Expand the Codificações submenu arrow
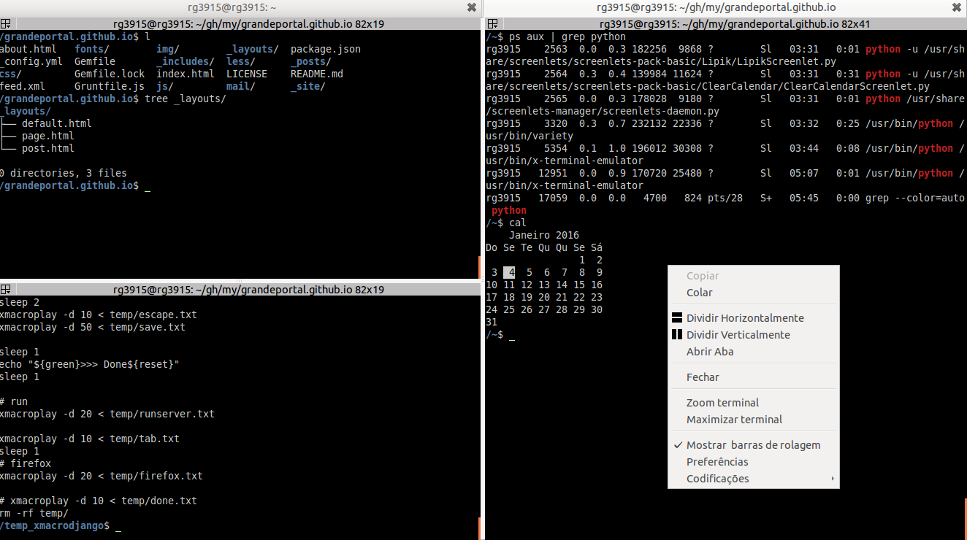The height and width of the screenshot is (540, 967). pos(833,479)
